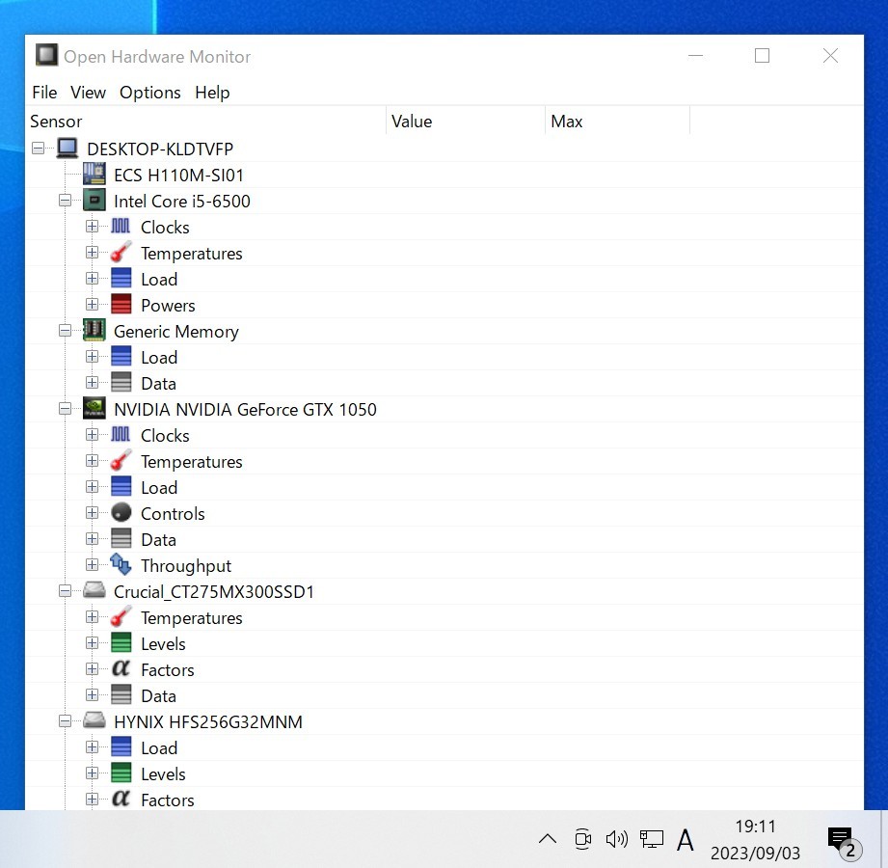
Task: Click the Open Hardware Monitor title bar icon
Action: 46,55
